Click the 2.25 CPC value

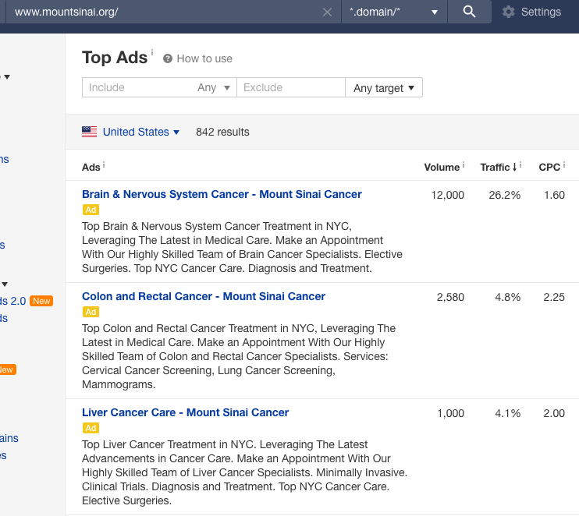554,297
